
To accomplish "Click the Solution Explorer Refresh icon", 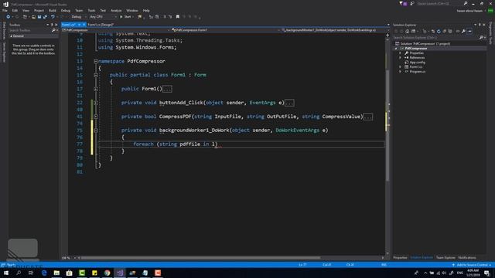I will click(x=439, y=31).
